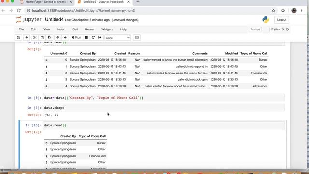Open the Help menu

point(124,29)
